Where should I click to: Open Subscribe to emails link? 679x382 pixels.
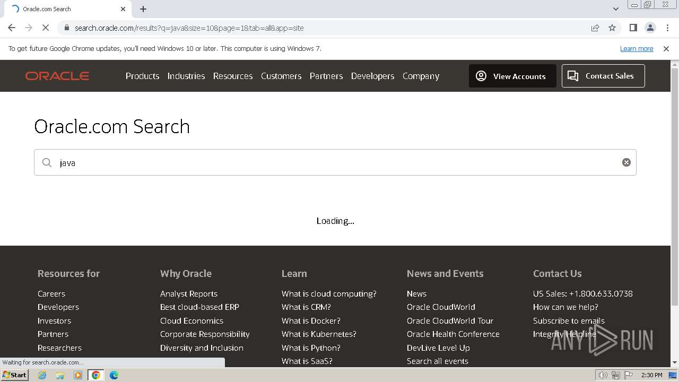[569, 320]
